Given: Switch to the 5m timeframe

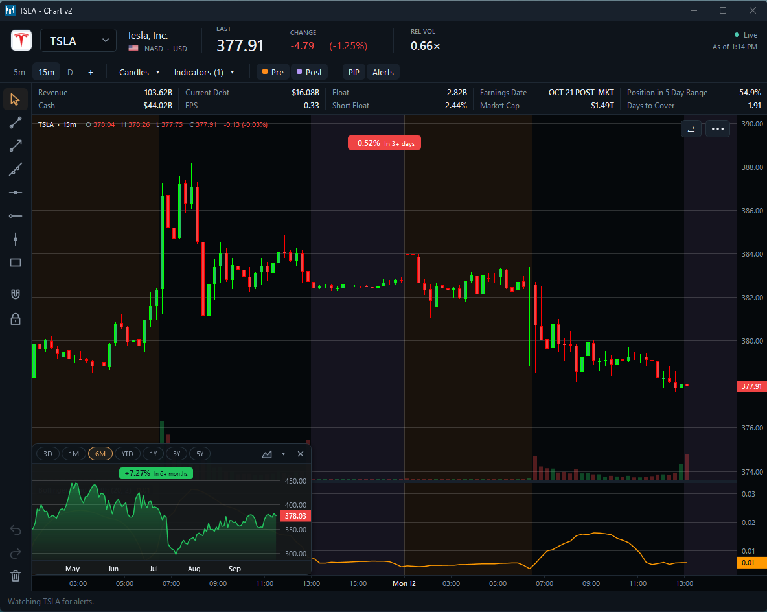Looking at the screenshot, I should coord(19,72).
